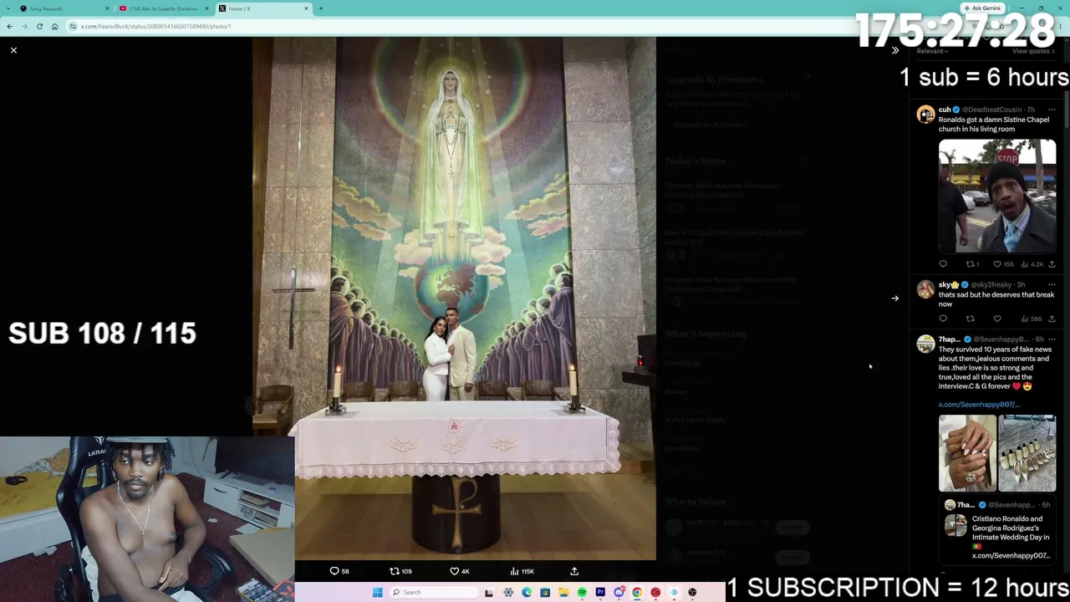This screenshot has width=1070, height=602.
Task: Repost the photo post with 109 reposts
Action: [x=400, y=571]
